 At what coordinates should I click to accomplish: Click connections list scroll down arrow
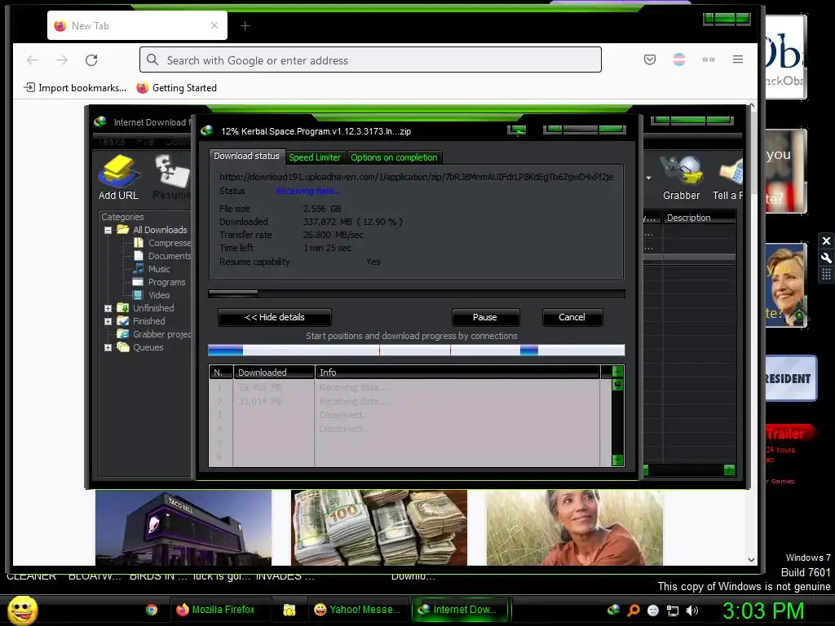coord(618,460)
